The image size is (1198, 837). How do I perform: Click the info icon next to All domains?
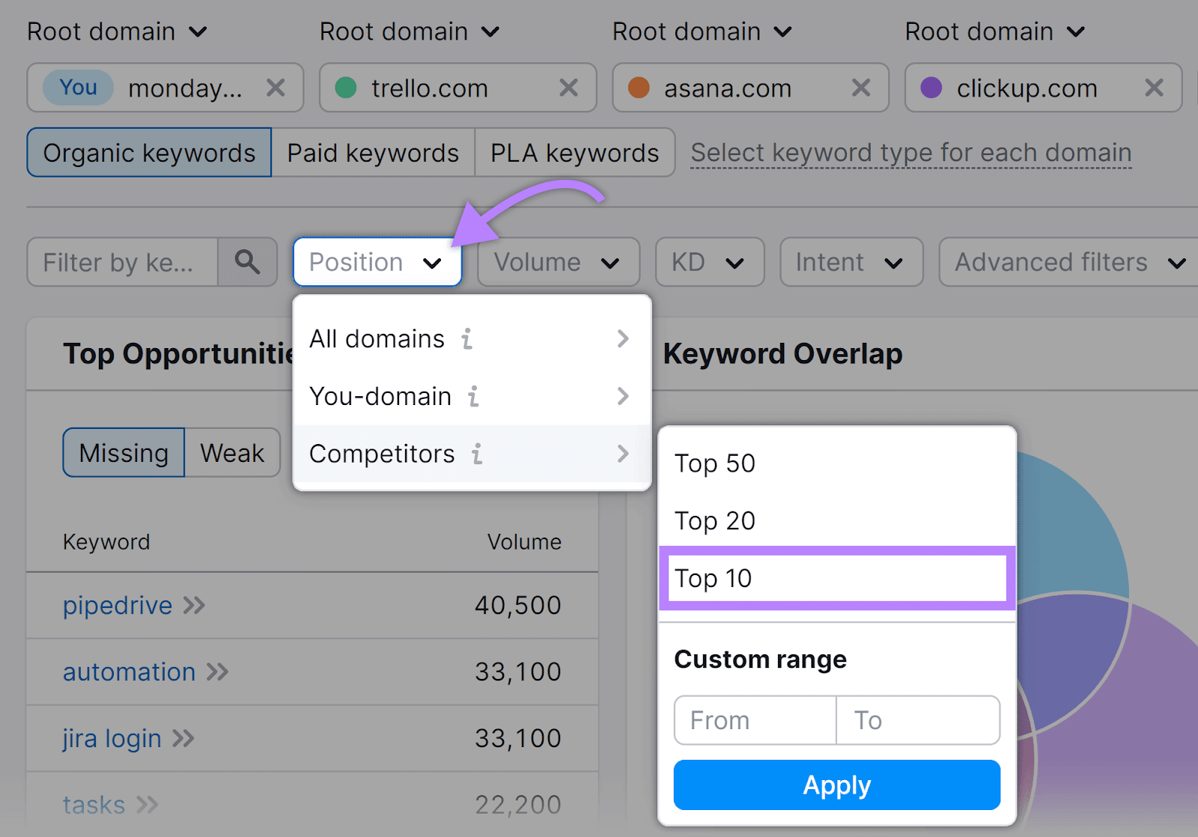[x=467, y=339]
